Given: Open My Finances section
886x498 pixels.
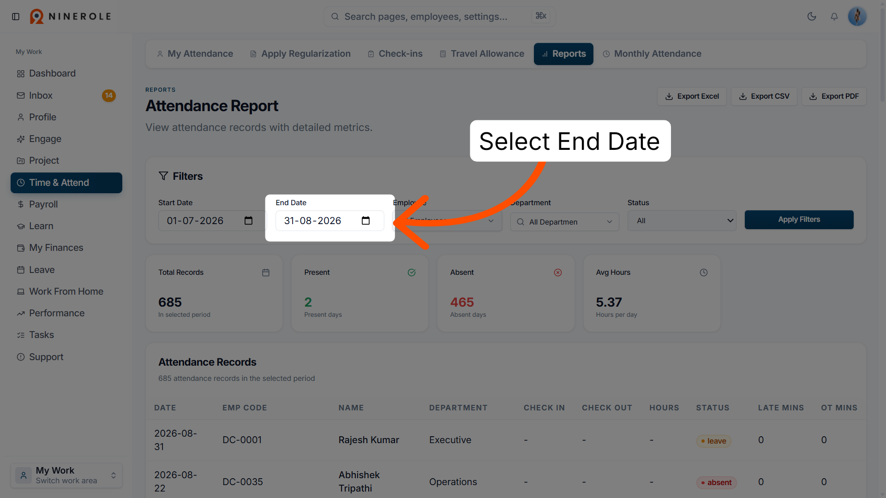Looking at the screenshot, I should 66,248.
